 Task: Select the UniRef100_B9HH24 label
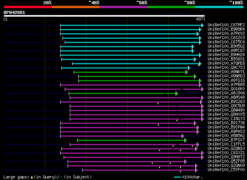(226, 55)
